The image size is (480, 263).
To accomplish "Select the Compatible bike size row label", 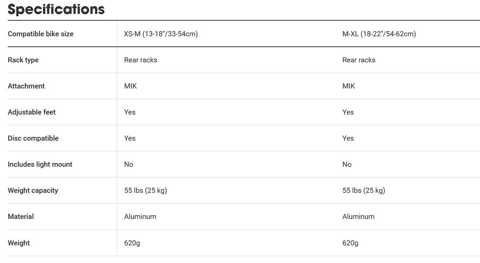I will (x=41, y=34).
